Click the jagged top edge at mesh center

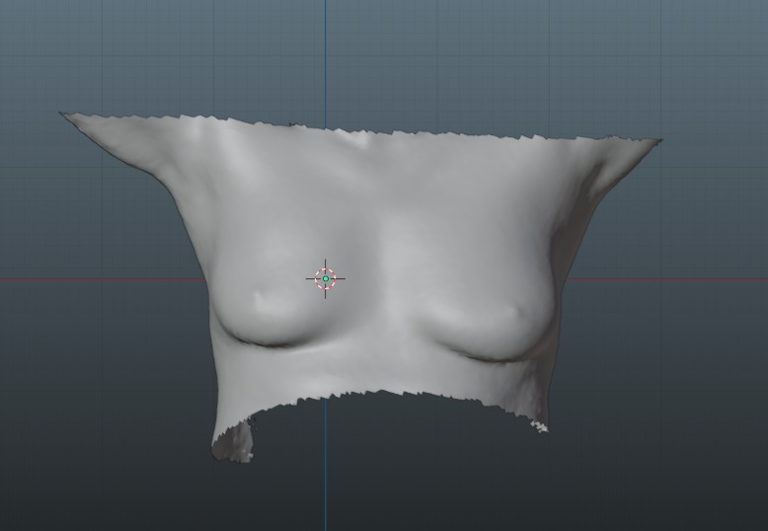[375, 131]
